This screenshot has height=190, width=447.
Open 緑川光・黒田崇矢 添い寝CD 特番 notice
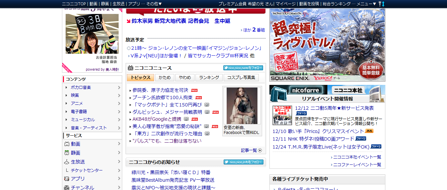click(171, 172)
